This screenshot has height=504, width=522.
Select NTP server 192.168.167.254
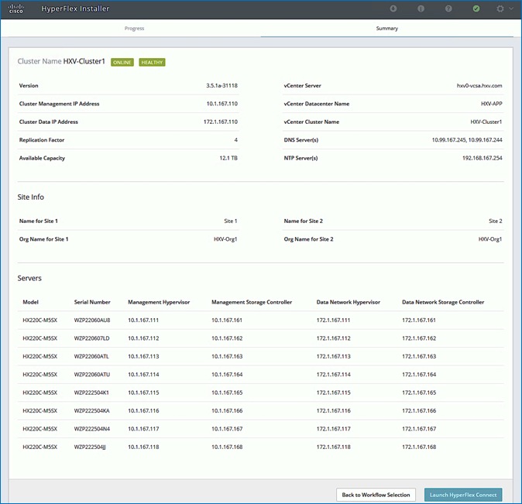pyautogui.click(x=482, y=158)
